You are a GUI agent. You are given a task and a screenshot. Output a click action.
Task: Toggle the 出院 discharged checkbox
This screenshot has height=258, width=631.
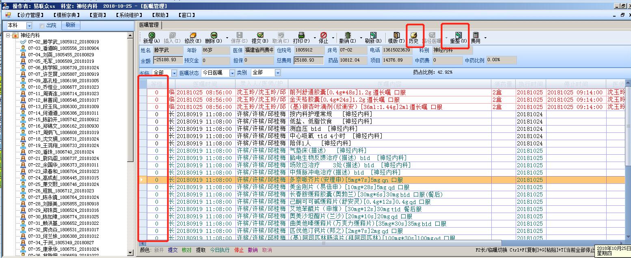tap(42, 26)
